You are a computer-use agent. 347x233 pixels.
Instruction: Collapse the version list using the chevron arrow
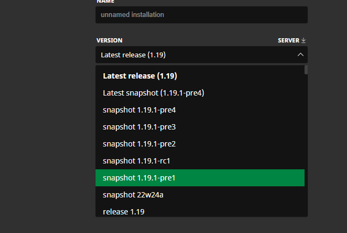tap(300, 55)
